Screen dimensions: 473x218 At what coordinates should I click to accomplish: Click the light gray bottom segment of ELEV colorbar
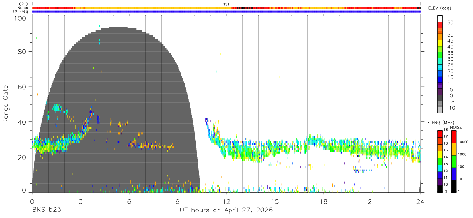tap(440, 110)
